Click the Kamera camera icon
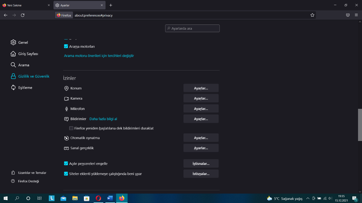The width and height of the screenshot is (362, 203). click(x=66, y=99)
